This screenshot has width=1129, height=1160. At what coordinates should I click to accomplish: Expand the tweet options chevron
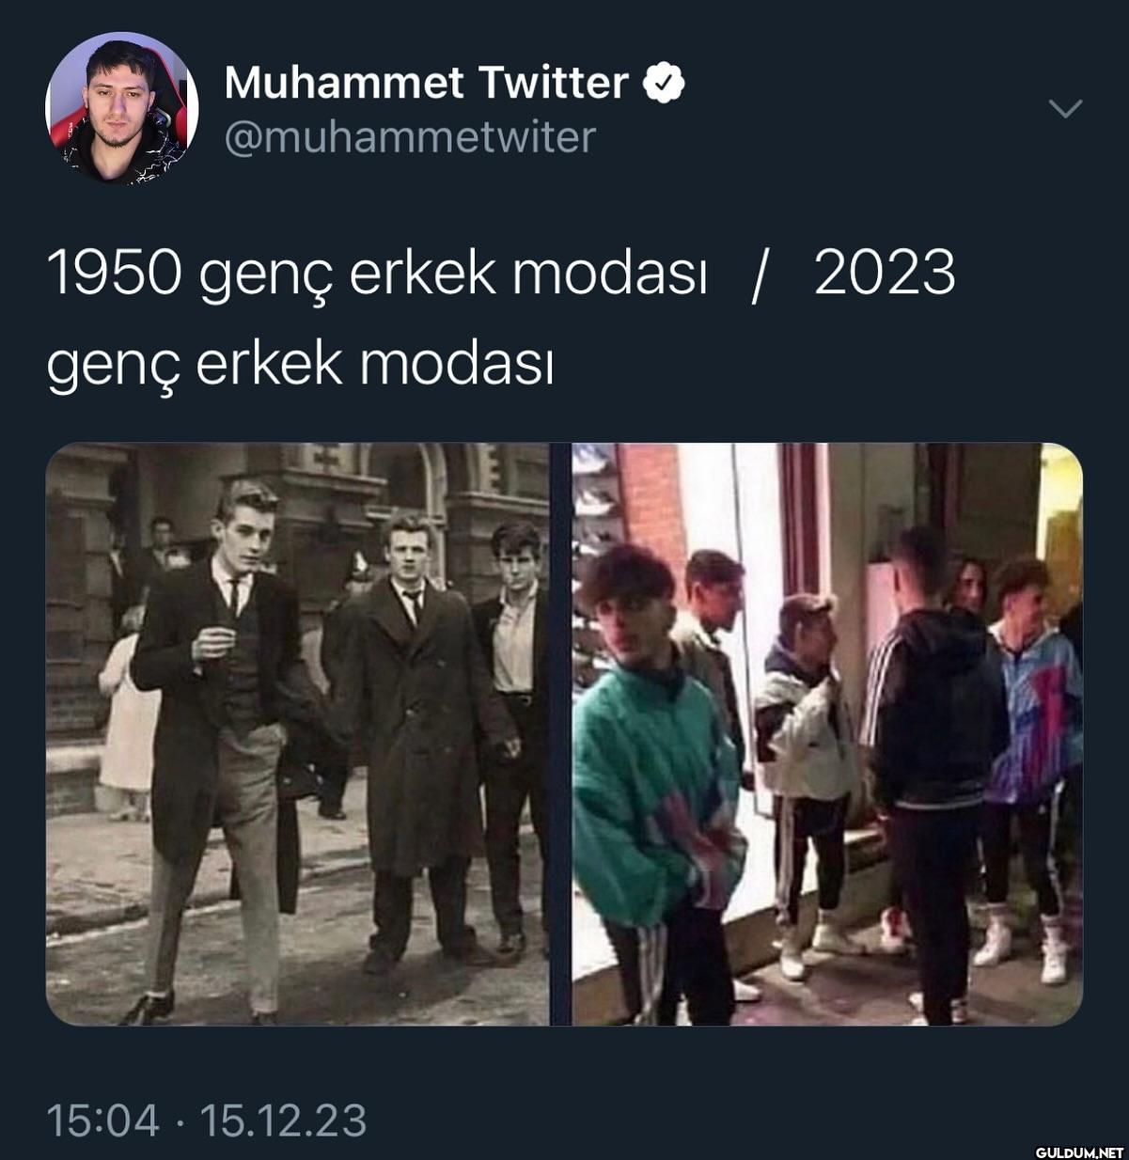click(1065, 109)
